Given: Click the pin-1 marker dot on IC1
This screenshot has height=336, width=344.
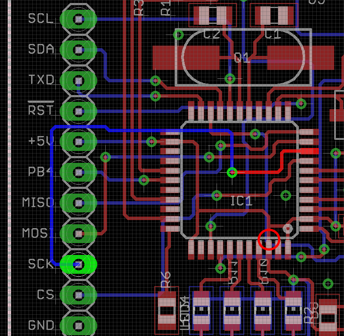Looking at the screenshot, I should pos(288,229).
